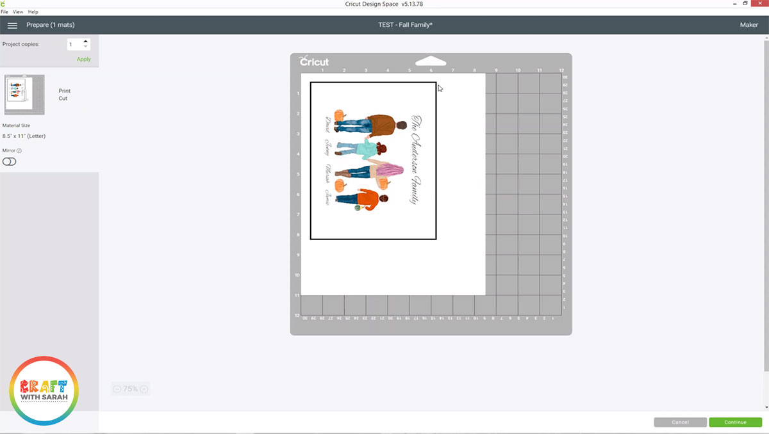
Task: Click the vertical scrollbar on the right
Action: [766, 205]
